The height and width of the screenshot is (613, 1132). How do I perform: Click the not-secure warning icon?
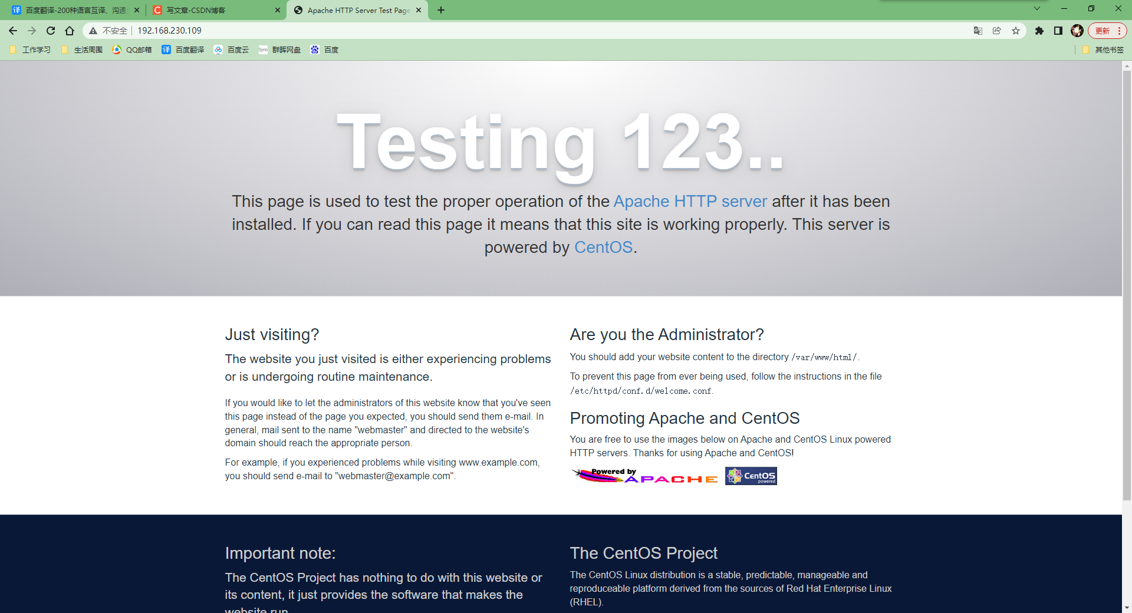93,31
